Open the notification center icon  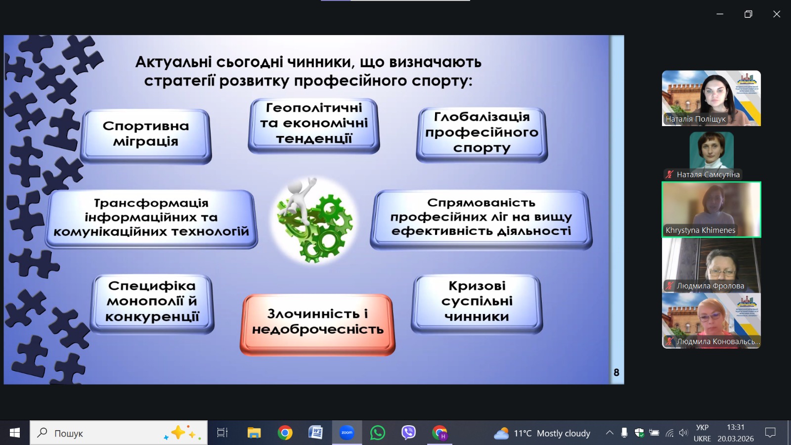click(770, 433)
